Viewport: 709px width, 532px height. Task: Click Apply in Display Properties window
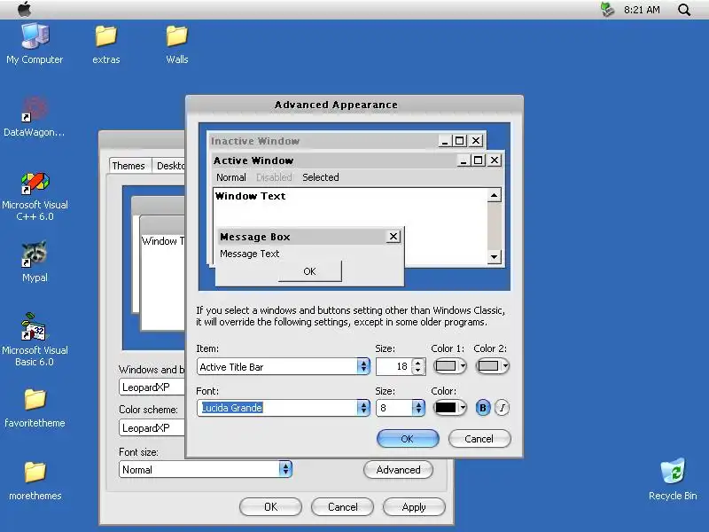[x=414, y=506]
